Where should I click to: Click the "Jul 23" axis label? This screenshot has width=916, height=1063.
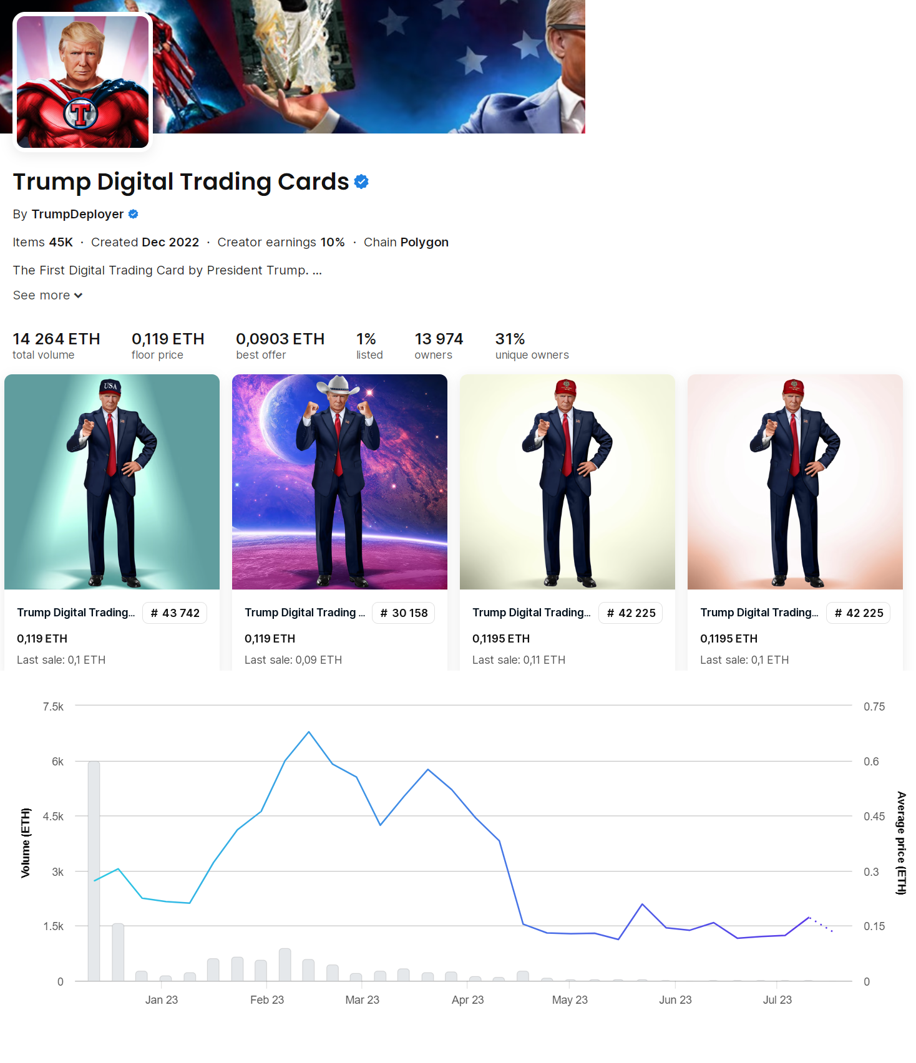[777, 1000]
